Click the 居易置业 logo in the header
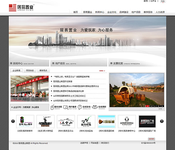The width and height of the screenshot is (175, 150). pyautogui.click(x=21, y=7)
